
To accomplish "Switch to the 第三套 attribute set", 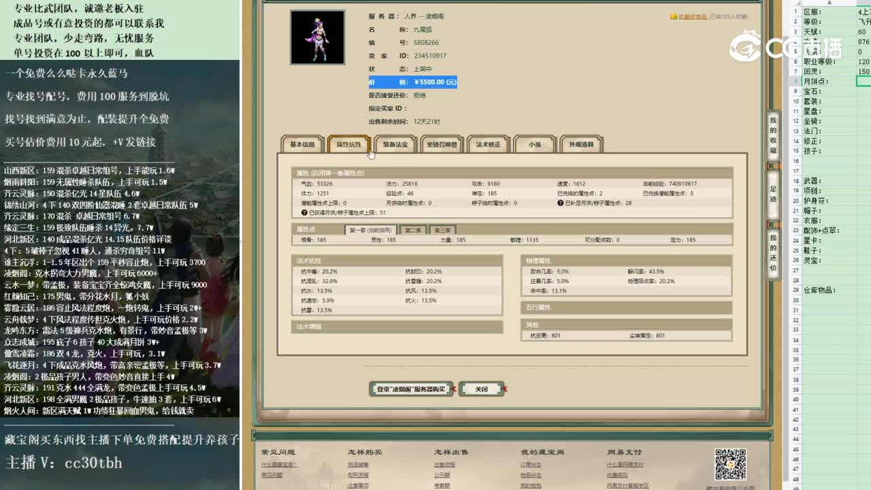I will [442, 230].
